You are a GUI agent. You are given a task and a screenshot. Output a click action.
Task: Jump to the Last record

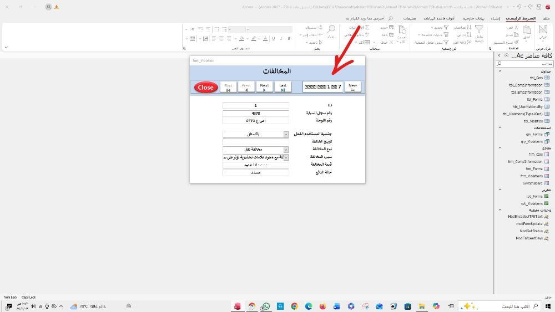(282, 87)
